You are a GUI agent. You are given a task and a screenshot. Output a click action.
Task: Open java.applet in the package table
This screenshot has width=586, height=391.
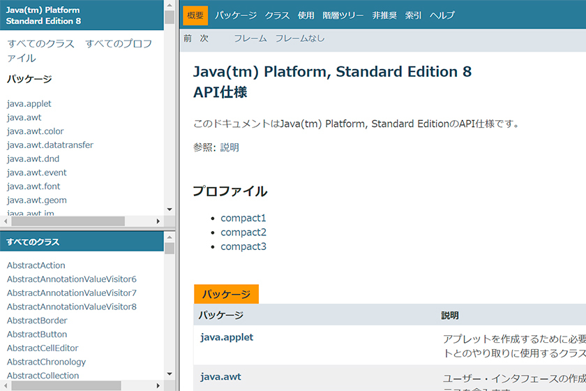click(x=227, y=337)
